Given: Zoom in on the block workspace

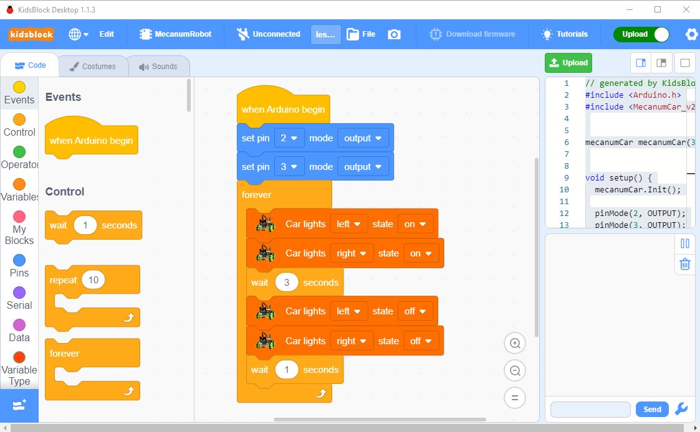Looking at the screenshot, I should pyautogui.click(x=515, y=343).
